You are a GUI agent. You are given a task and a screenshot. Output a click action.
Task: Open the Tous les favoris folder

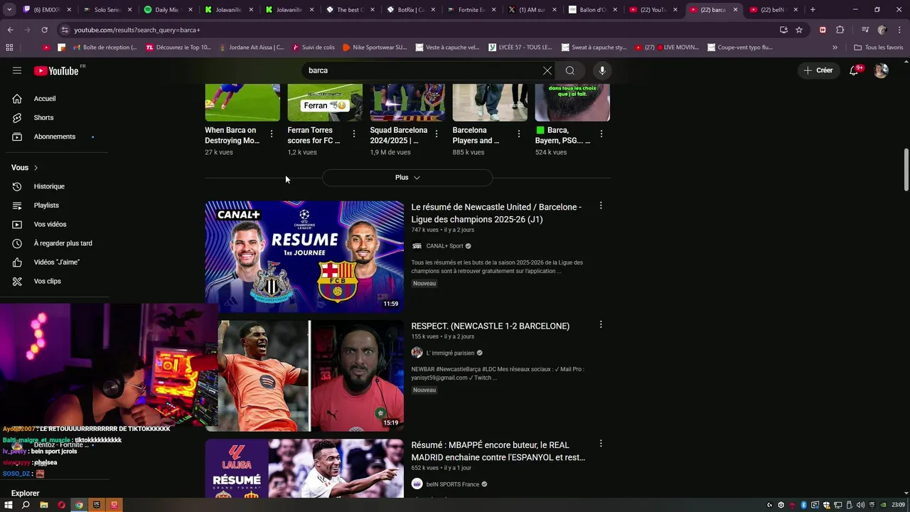click(878, 48)
